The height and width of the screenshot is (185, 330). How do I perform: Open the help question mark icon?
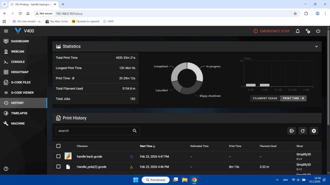6,169
